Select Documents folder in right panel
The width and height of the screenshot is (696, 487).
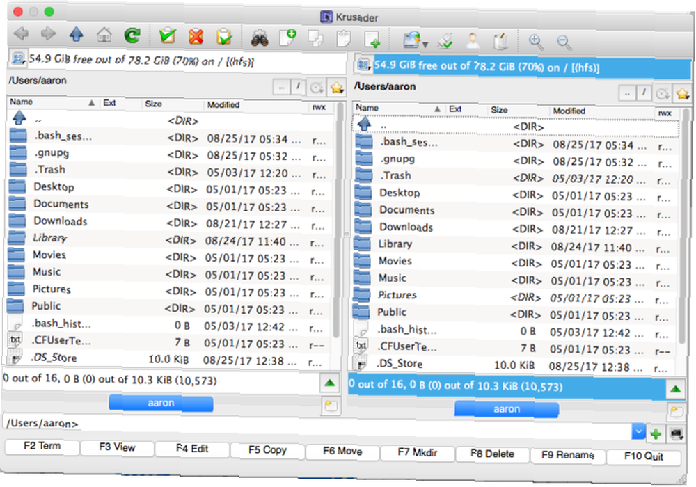pos(515,211)
